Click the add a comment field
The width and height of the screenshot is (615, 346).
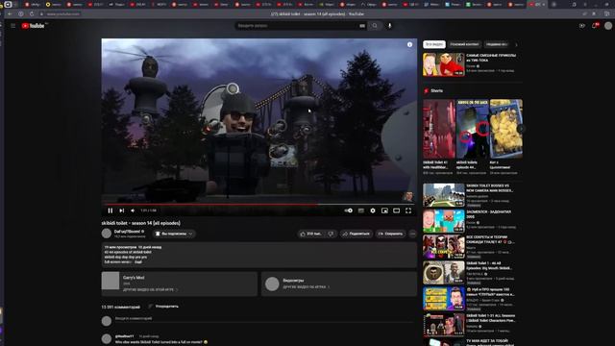pyautogui.click(x=264, y=319)
